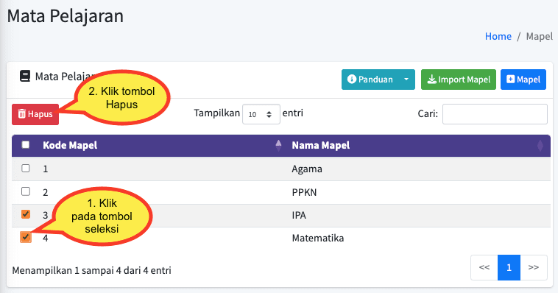This screenshot has width=558, height=293.
Task: Click the trash icon on Hapus button
Action: (22, 114)
